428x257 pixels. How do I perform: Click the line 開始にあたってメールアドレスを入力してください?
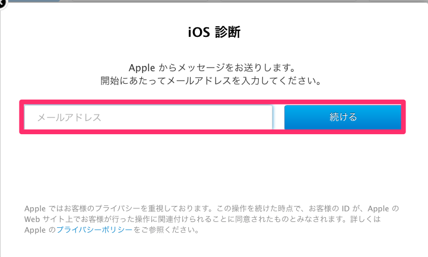pos(211,81)
